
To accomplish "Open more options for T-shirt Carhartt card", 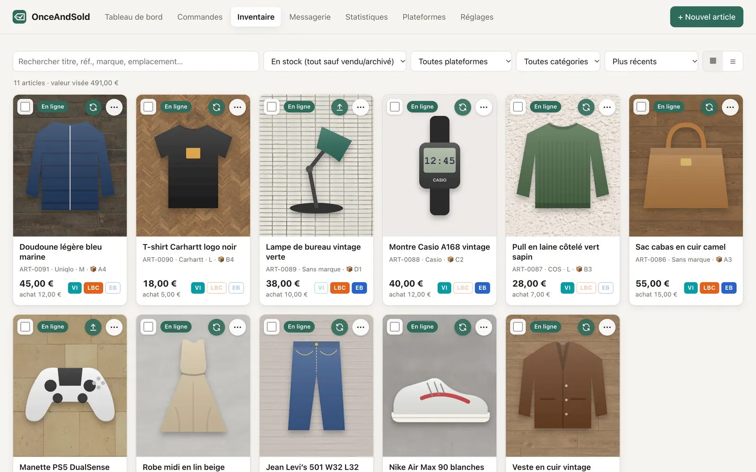I will click(x=237, y=107).
